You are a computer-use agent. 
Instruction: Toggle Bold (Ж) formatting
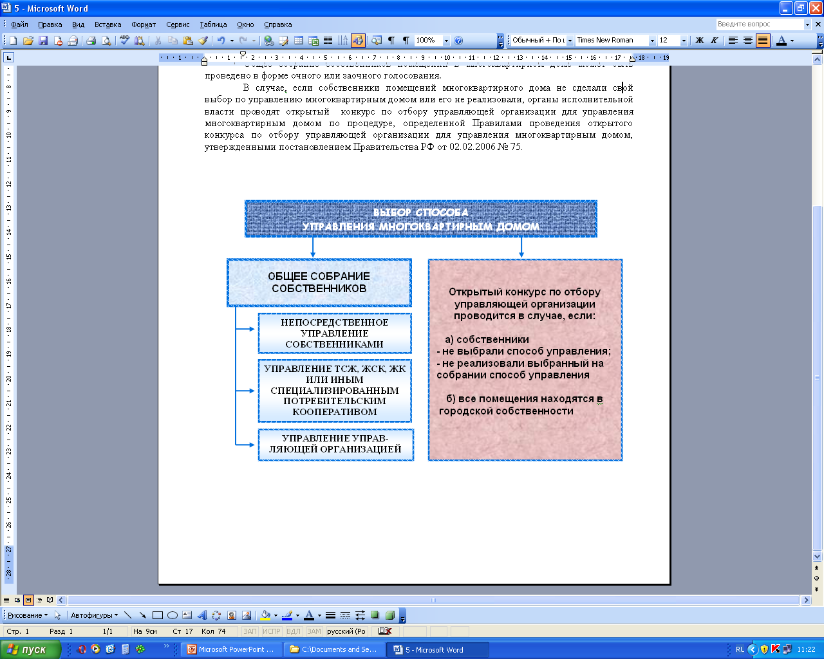(700, 40)
